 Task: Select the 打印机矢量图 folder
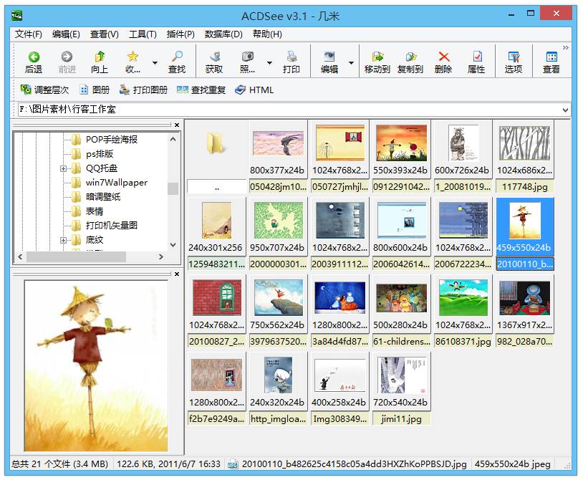click(112, 226)
